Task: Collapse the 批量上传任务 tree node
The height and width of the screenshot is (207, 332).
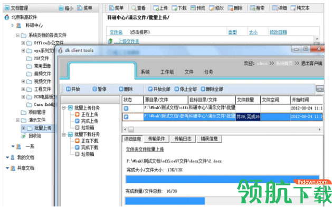Action: 63,108
